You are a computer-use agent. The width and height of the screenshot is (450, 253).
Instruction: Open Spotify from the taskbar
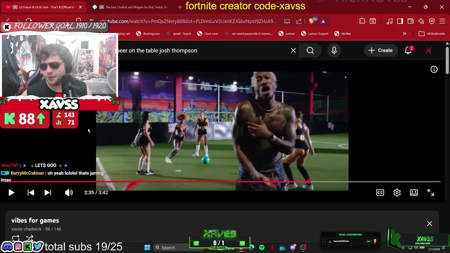pyautogui.click(x=262, y=248)
